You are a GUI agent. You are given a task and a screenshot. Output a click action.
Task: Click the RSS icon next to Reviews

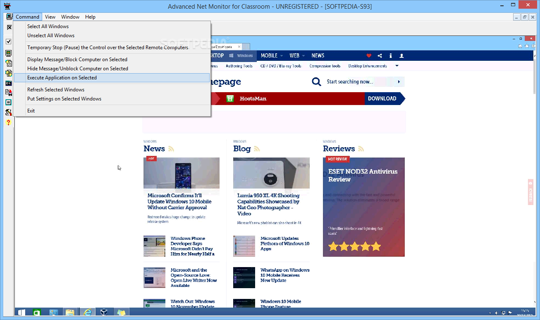[x=361, y=149]
